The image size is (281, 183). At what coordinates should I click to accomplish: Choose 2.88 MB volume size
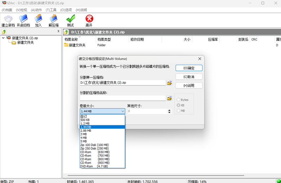point(102,130)
